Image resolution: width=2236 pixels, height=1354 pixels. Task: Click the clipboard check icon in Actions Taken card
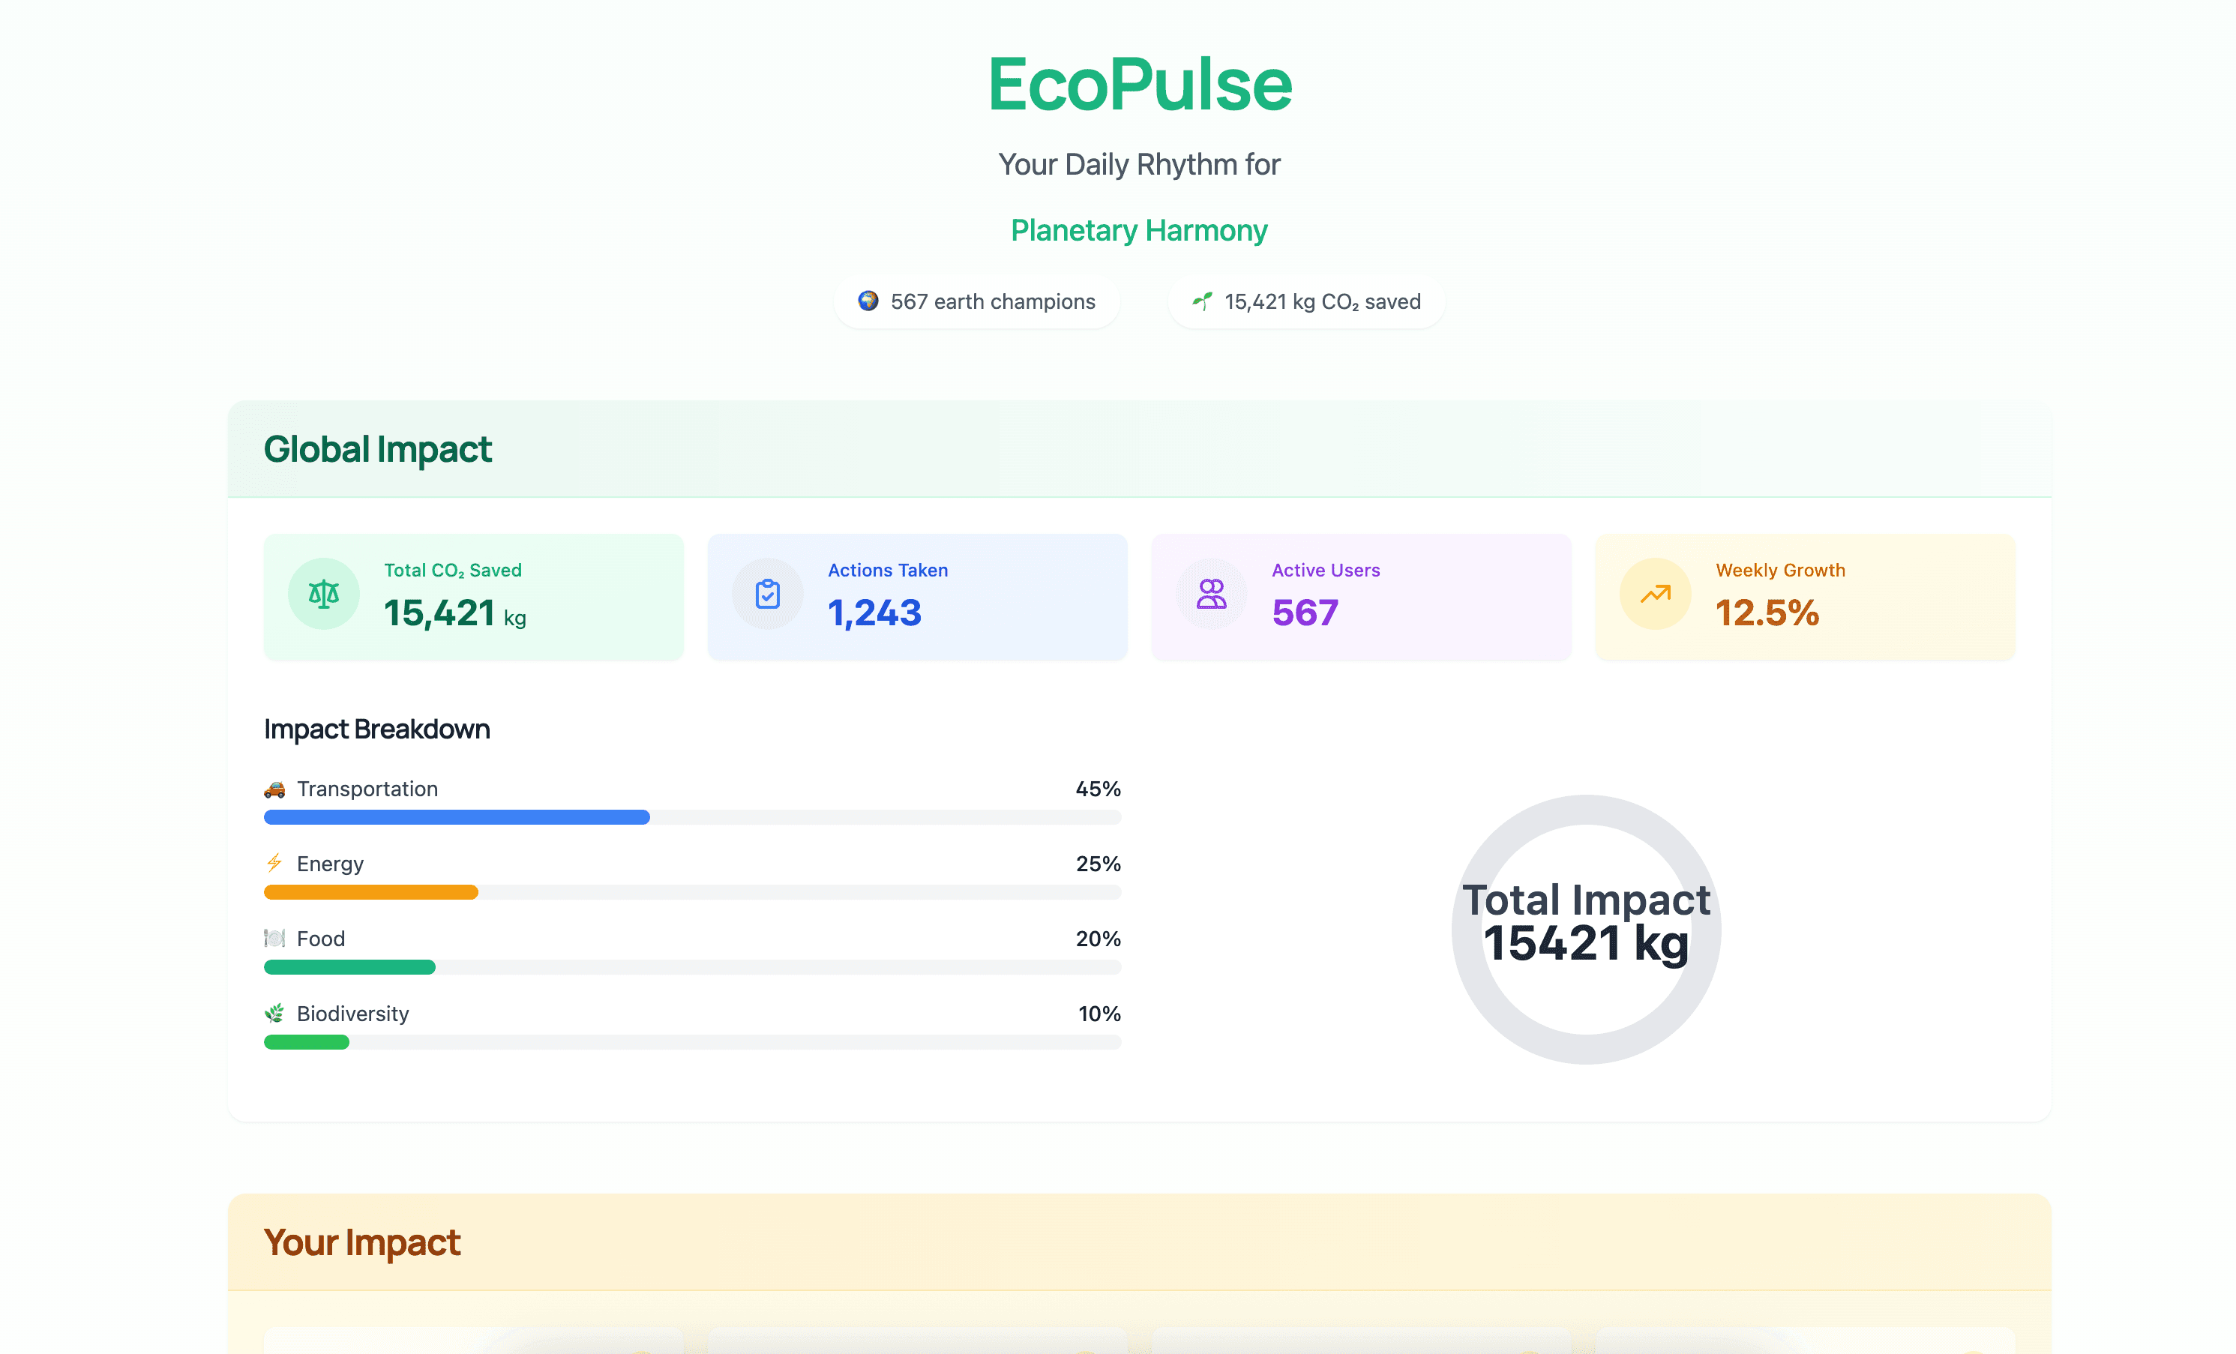tap(768, 595)
